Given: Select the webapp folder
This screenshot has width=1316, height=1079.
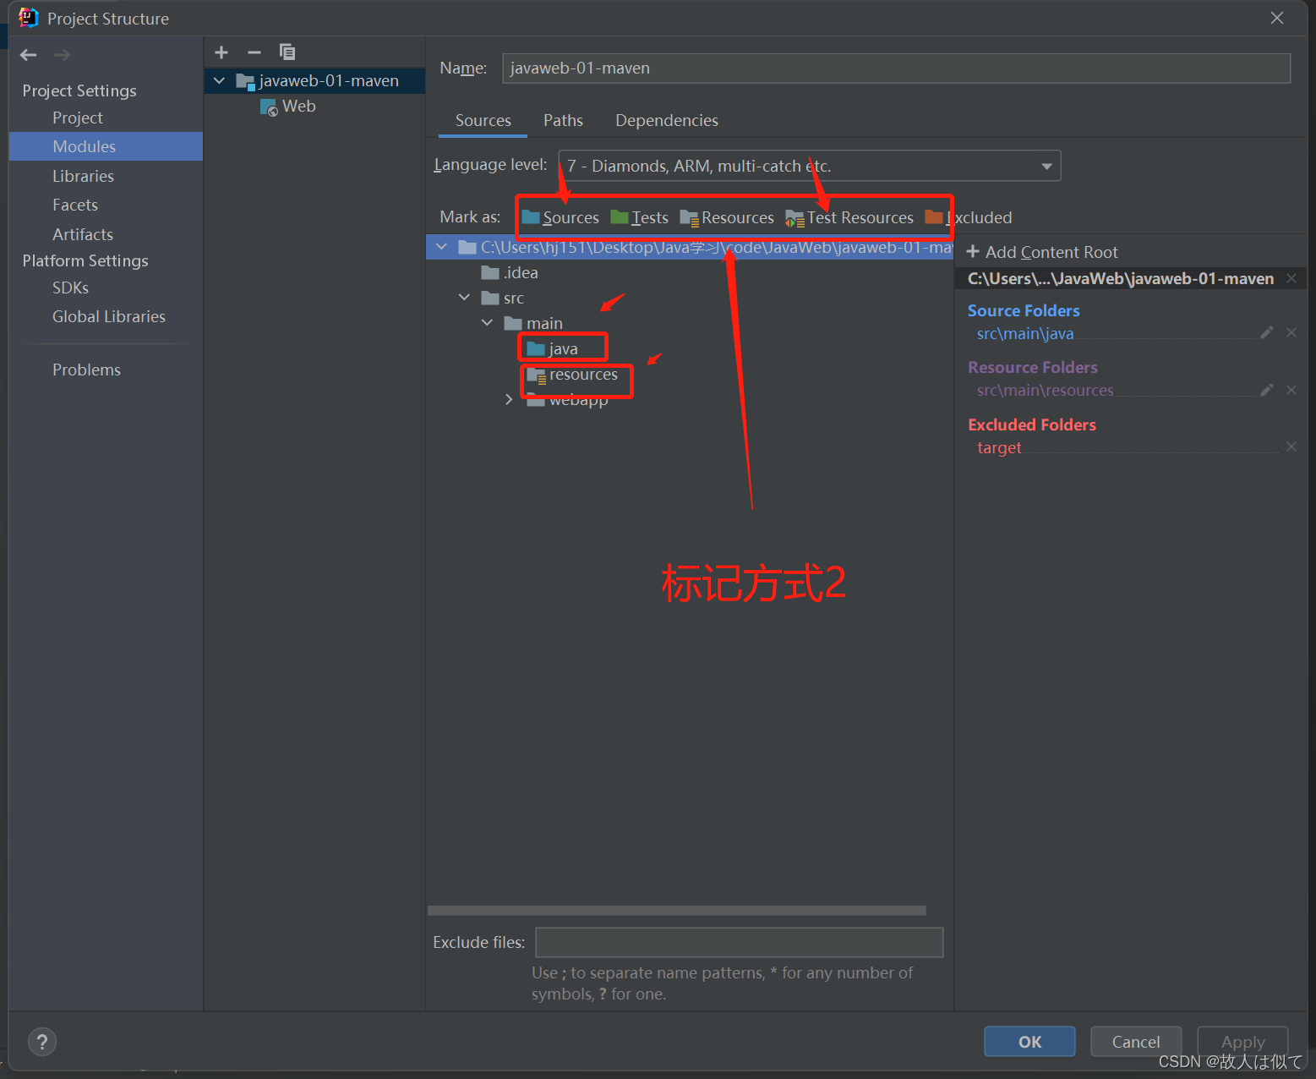Looking at the screenshot, I should click(567, 400).
